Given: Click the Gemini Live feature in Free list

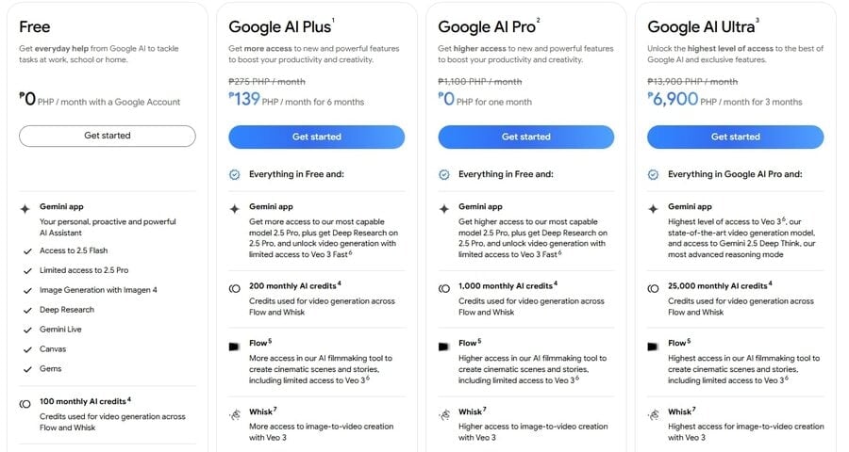Looking at the screenshot, I should click(x=63, y=330).
